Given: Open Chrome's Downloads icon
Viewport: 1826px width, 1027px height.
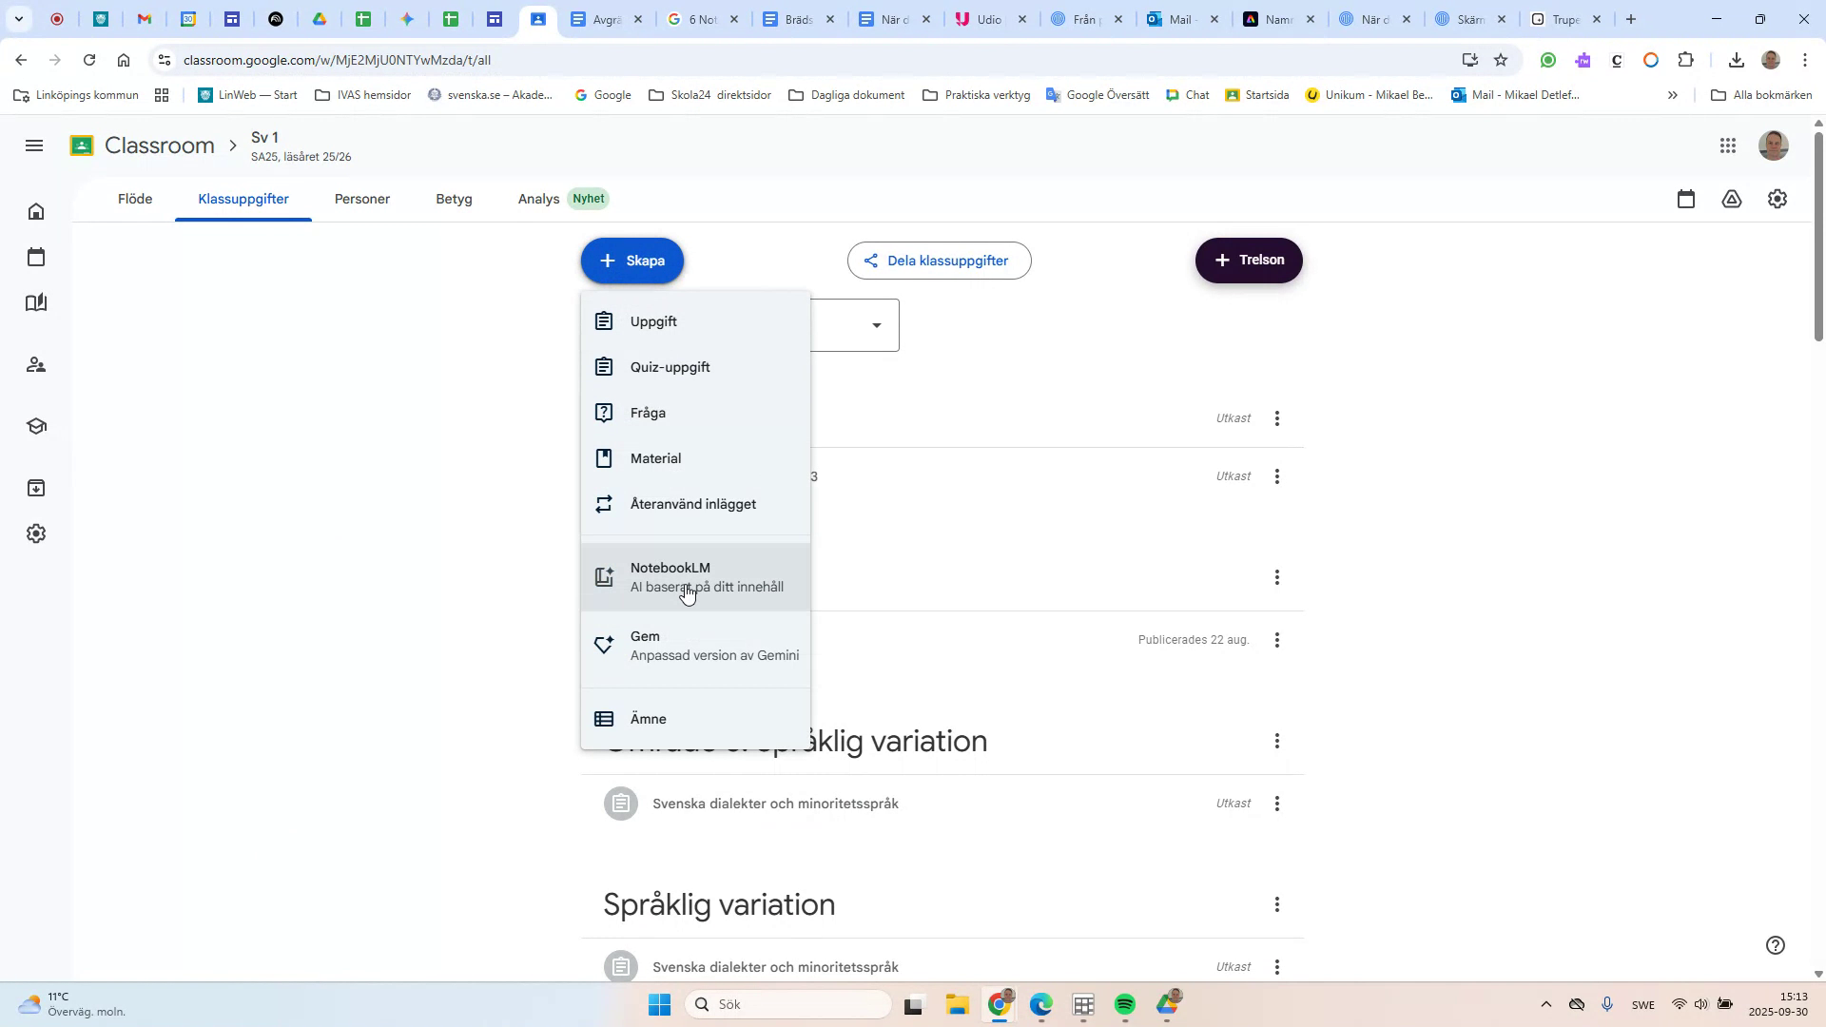Looking at the screenshot, I should click(x=1736, y=60).
